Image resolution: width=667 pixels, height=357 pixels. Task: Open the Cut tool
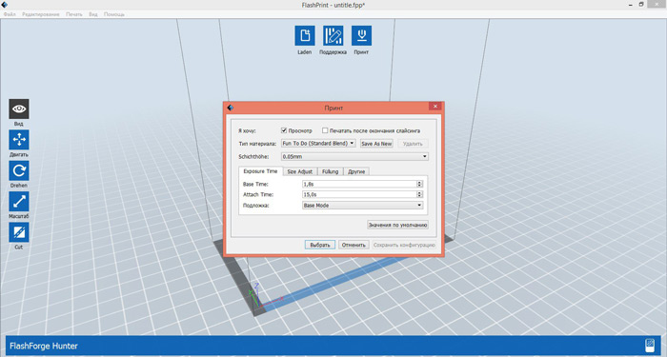click(19, 232)
